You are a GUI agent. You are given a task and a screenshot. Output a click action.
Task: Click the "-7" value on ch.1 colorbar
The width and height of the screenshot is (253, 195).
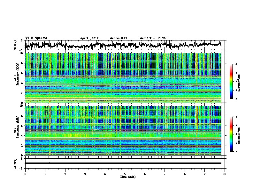coord(235,99)
